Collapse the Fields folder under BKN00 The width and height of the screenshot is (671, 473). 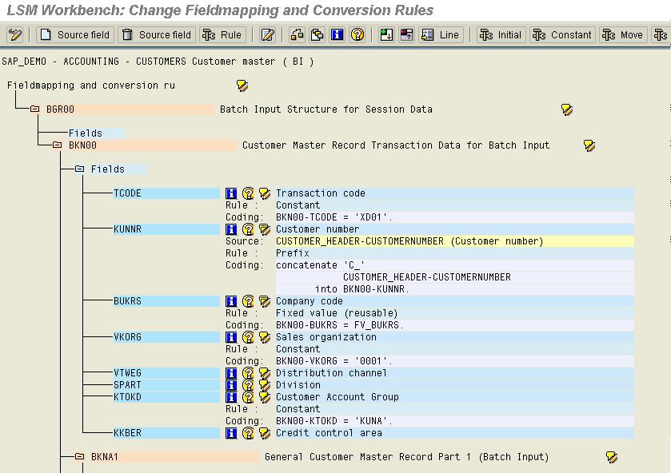80,169
